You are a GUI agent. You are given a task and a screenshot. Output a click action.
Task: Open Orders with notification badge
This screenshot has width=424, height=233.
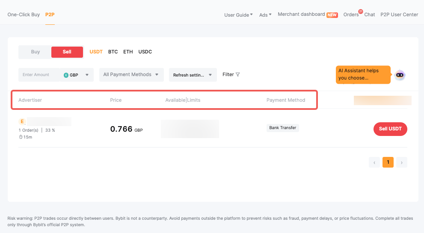tap(351, 15)
